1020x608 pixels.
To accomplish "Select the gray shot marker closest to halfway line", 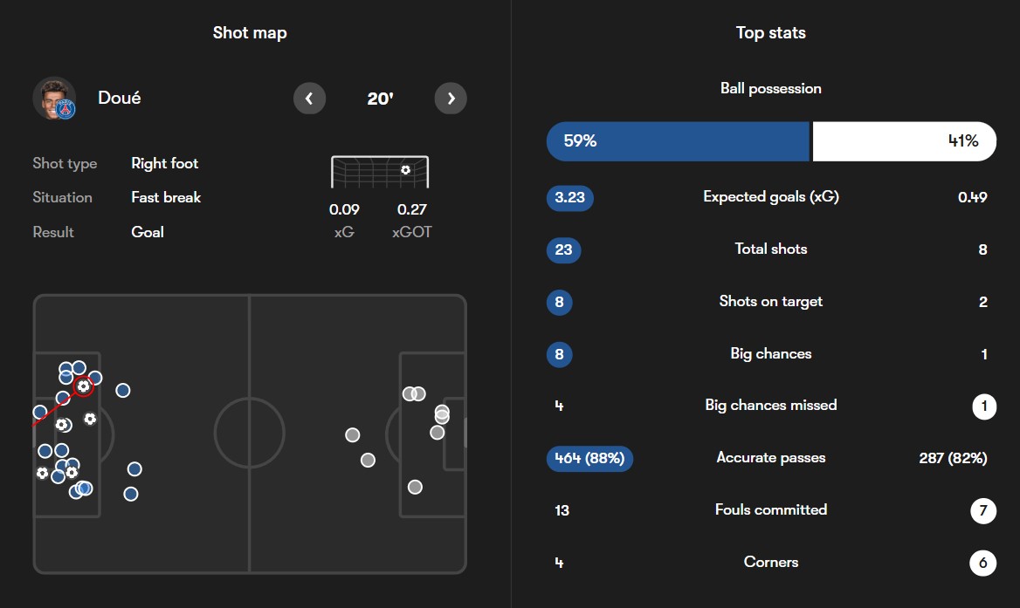I will 352,434.
